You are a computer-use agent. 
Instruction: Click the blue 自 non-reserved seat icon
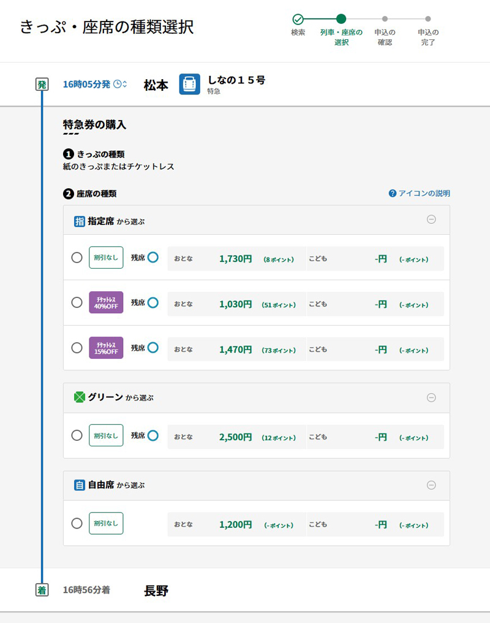(x=79, y=485)
